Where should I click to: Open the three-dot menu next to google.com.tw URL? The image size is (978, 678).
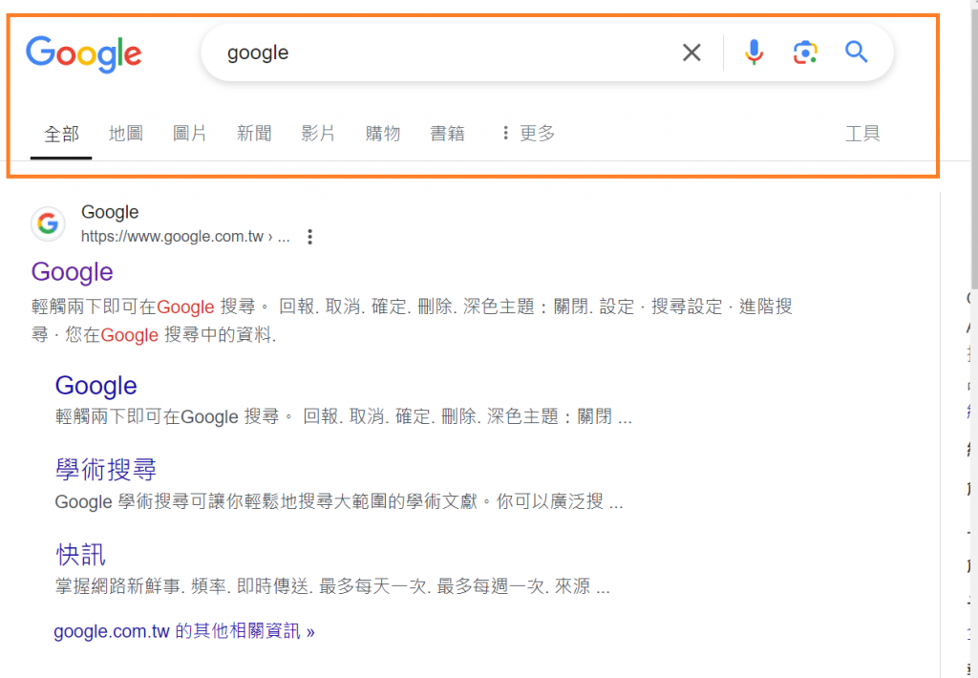click(310, 237)
